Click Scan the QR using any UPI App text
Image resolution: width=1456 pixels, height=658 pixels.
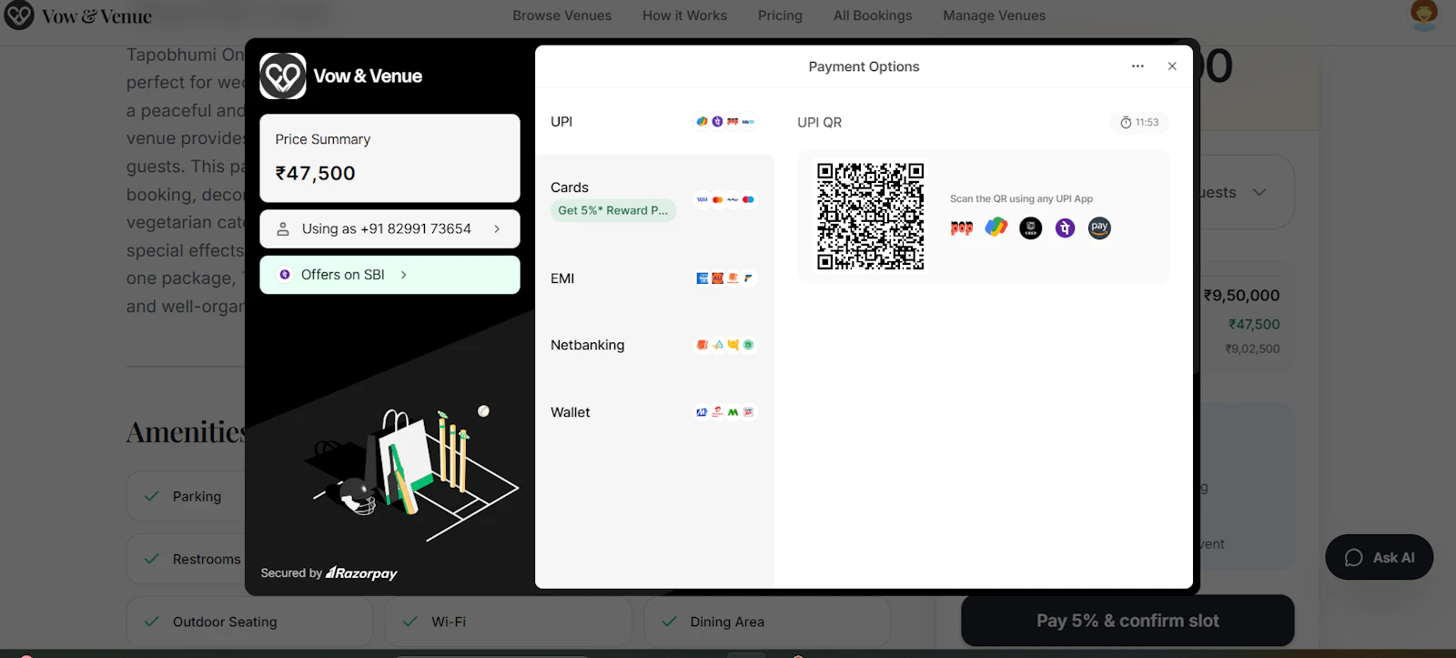(x=1021, y=198)
